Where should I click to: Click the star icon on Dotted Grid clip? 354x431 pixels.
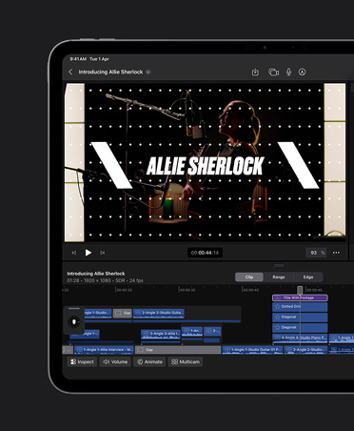point(278,307)
